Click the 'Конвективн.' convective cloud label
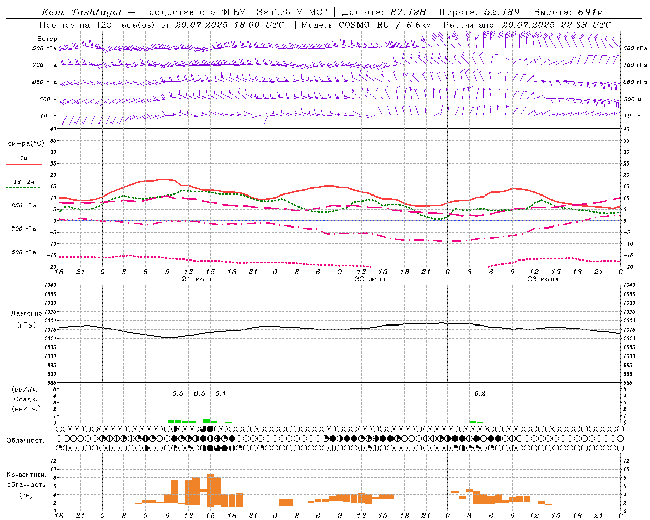The image size is (650, 520). 26,475
